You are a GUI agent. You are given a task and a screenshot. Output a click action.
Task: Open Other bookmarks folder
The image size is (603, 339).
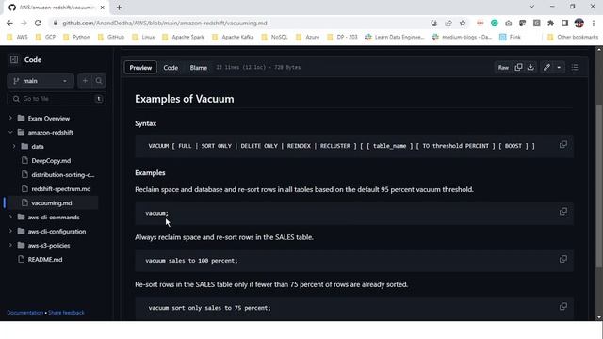coord(573,37)
